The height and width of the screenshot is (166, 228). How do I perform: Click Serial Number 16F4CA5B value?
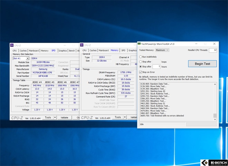[x=43, y=76]
